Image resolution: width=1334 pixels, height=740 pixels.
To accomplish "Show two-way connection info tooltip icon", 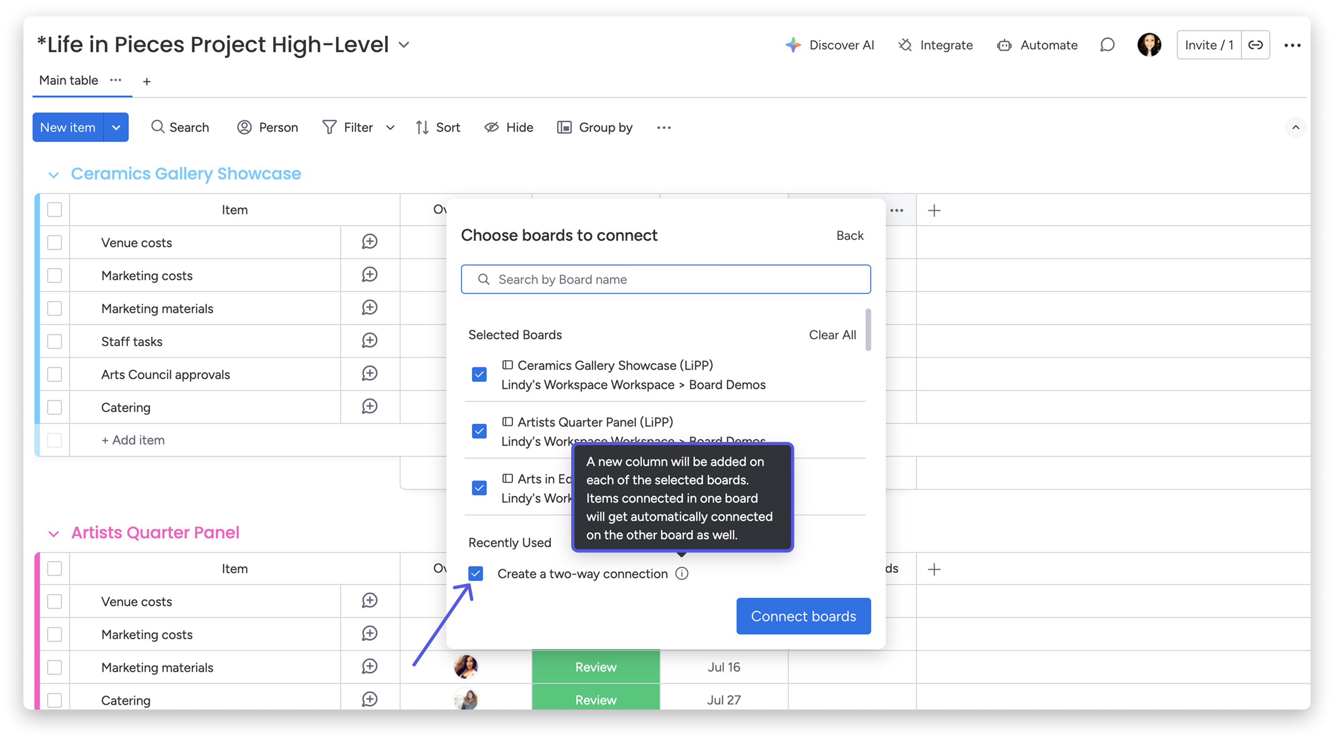I will (682, 574).
